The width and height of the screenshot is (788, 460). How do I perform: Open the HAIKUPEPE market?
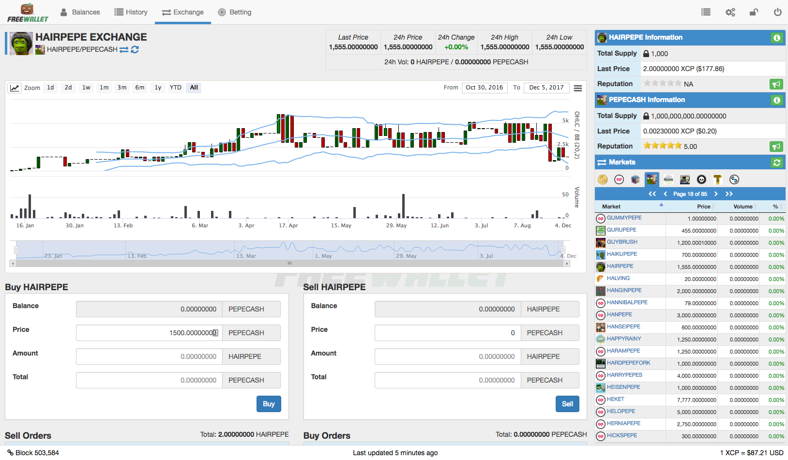622,254
